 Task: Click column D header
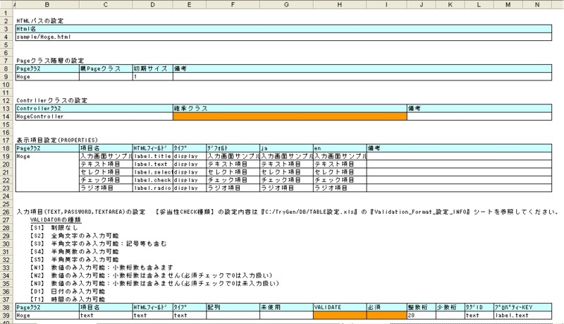(x=153, y=5)
